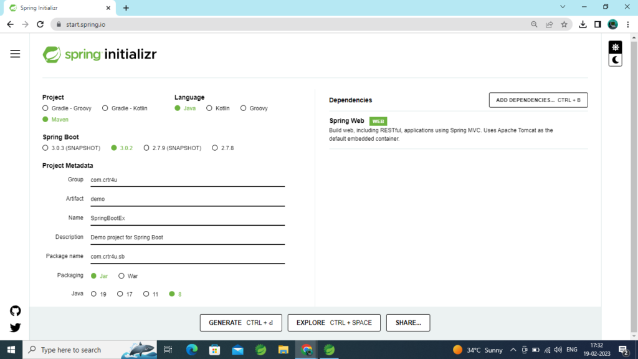Launch Microsoft Edge from taskbar
Image resolution: width=638 pixels, height=359 pixels.
[192, 350]
